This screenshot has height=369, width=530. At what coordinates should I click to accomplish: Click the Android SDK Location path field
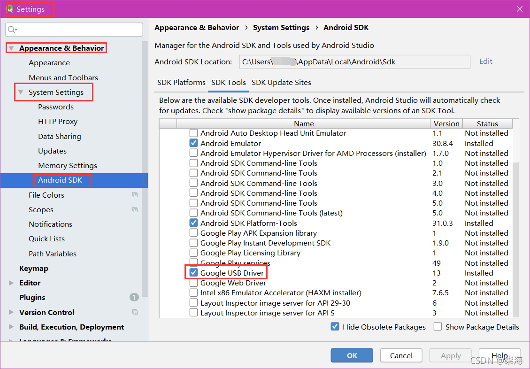pyautogui.click(x=354, y=62)
